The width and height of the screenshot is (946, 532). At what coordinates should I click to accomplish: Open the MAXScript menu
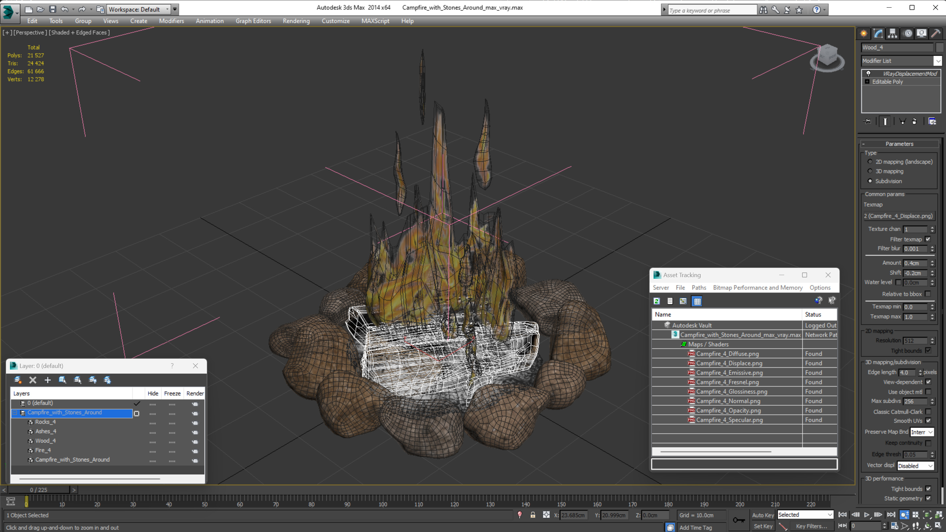click(x=375, y=21)
